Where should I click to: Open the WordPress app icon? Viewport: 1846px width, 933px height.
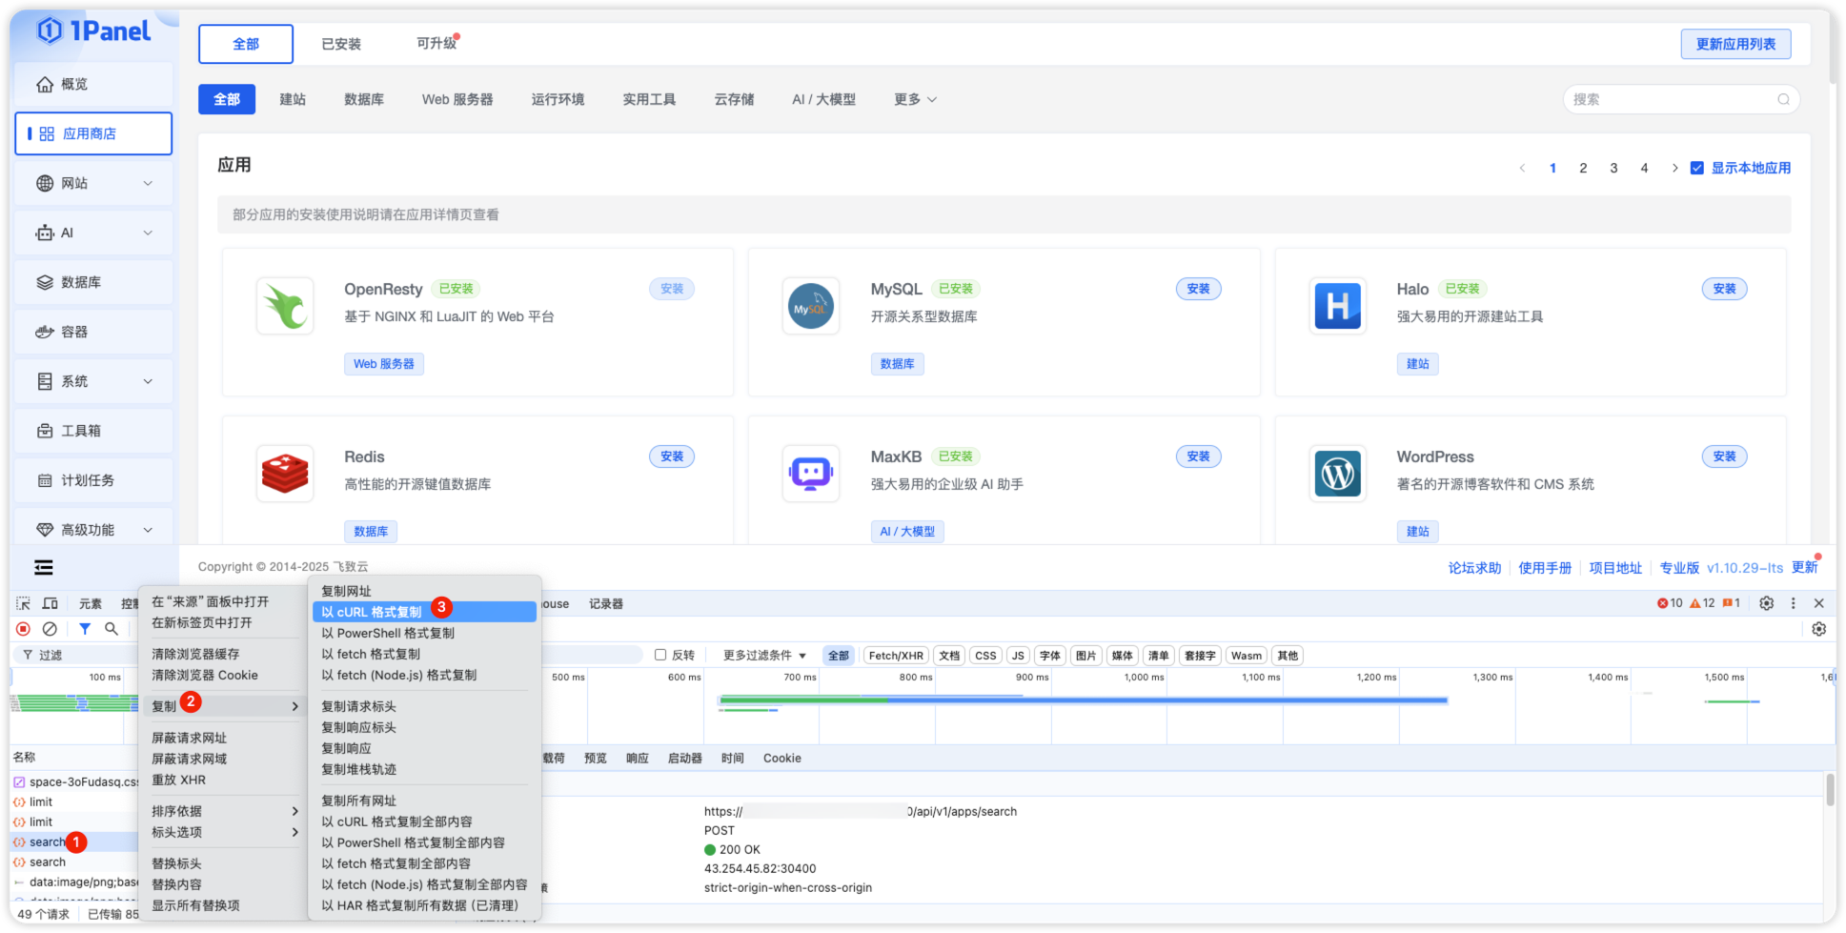pos(1337,474)
